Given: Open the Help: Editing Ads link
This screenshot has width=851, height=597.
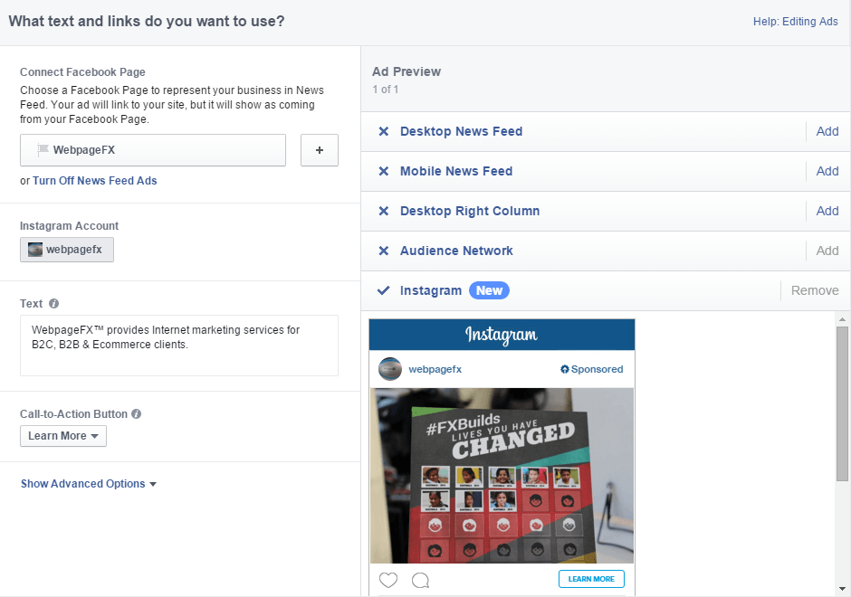Looking at the screenshot, I should (795, 22).
